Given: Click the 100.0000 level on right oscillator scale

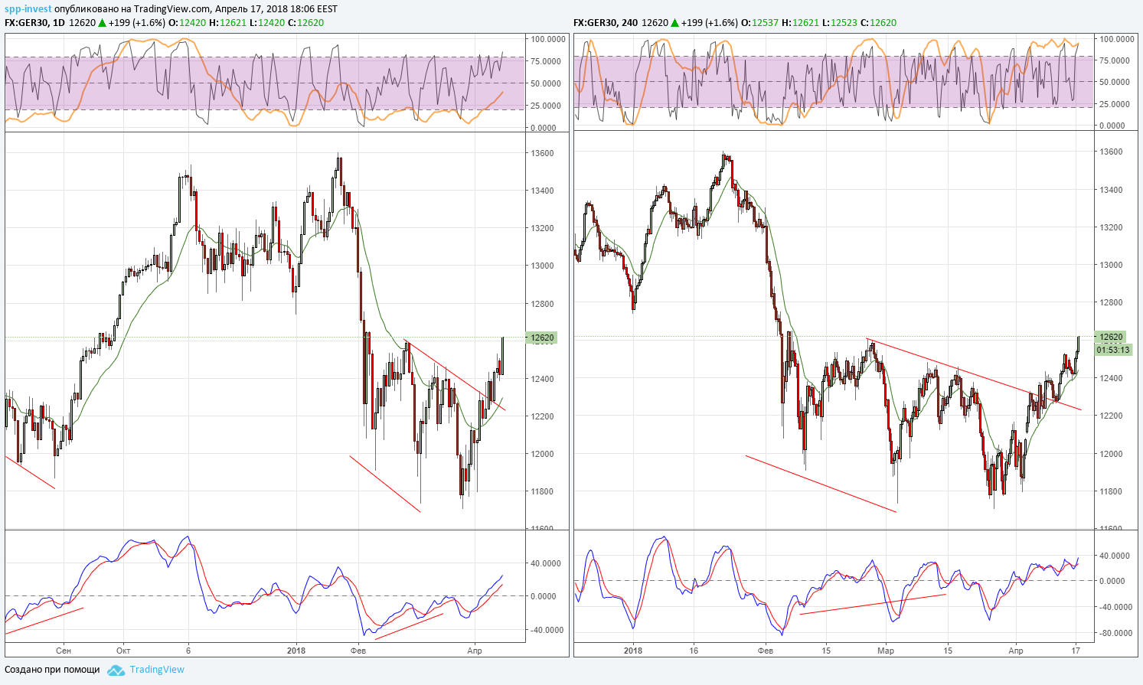Looking at the screenshot, I should point(1117,38).
